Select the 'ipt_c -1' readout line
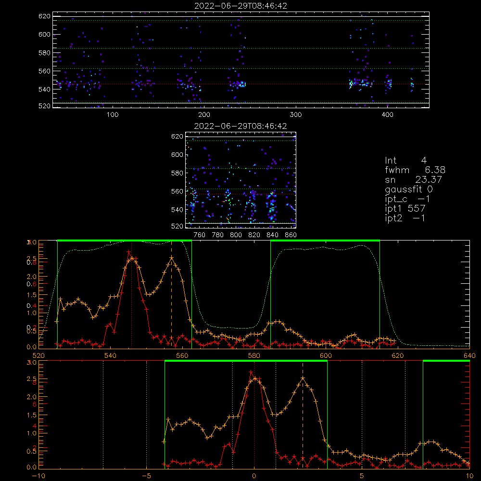This screenshot has width=481, height=481. click(407, 199)
